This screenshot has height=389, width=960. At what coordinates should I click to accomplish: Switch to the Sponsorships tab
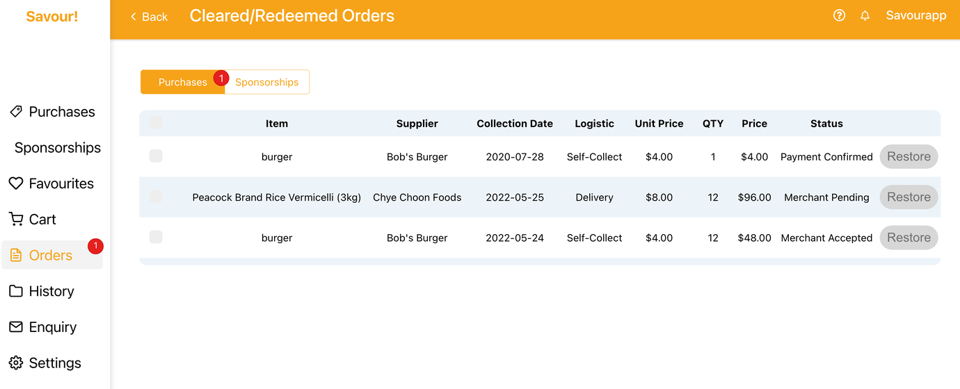(x=267, y=82)
